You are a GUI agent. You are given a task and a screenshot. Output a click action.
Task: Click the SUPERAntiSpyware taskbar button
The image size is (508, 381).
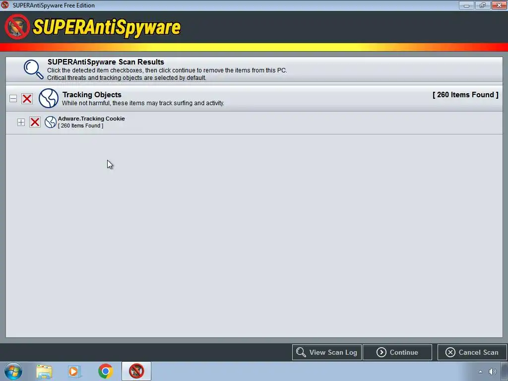click(136, 371)
